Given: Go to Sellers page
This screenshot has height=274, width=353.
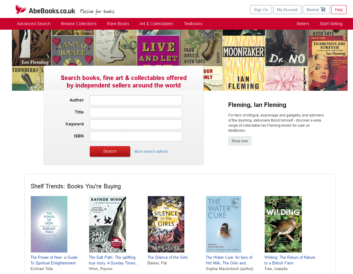Looking at the screenshot, I should coord(302,24).
